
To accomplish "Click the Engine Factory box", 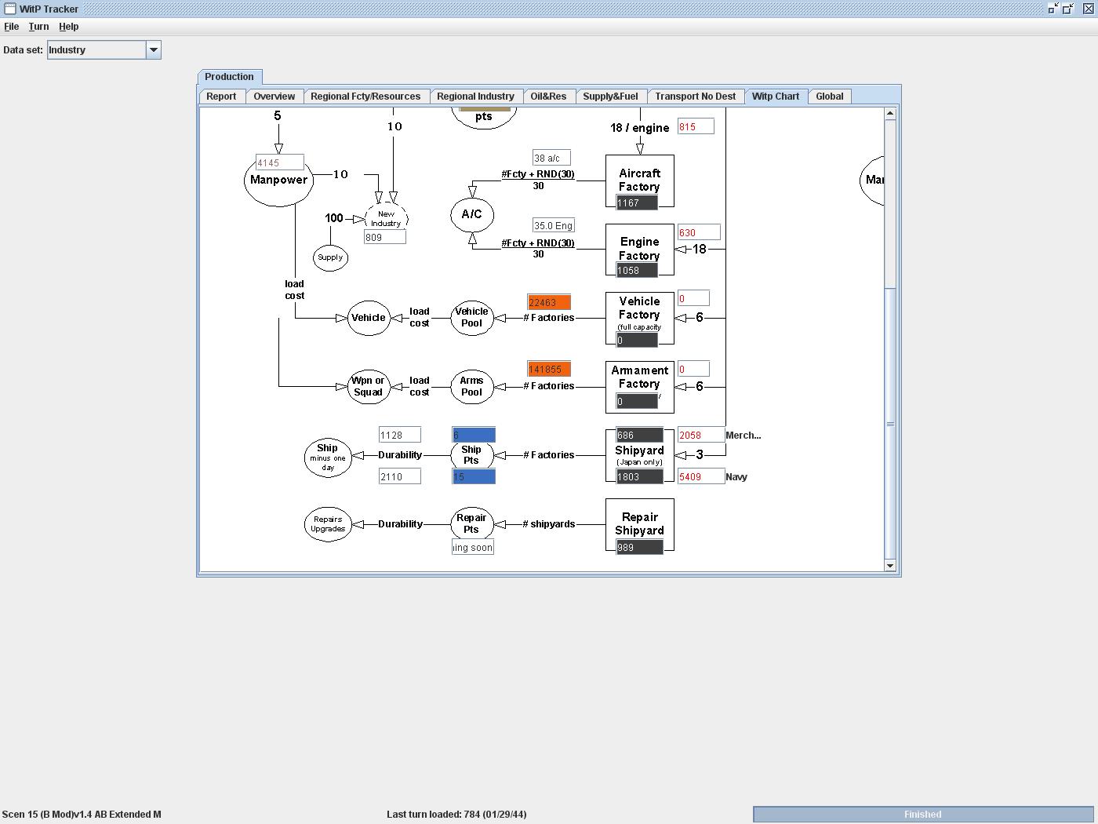I will pyautogui.click(x=639, y=250).
